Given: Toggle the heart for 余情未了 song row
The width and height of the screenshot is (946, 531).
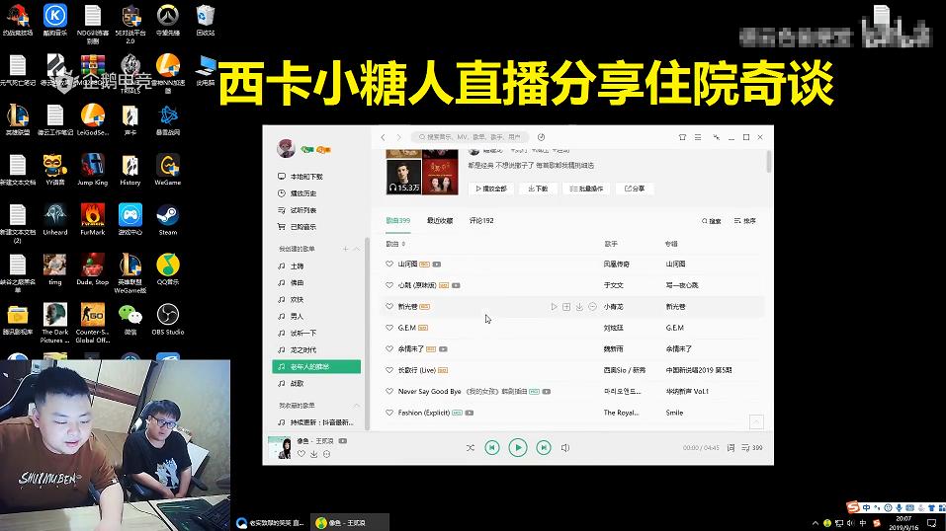Looking at the screenshot, I should coord(389,349).
